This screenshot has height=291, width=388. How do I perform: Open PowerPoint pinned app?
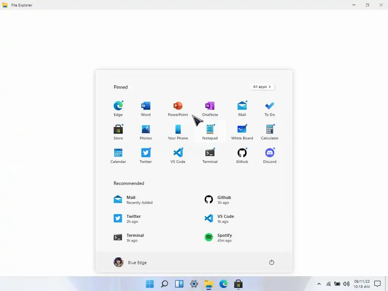(x=178, y=109)
